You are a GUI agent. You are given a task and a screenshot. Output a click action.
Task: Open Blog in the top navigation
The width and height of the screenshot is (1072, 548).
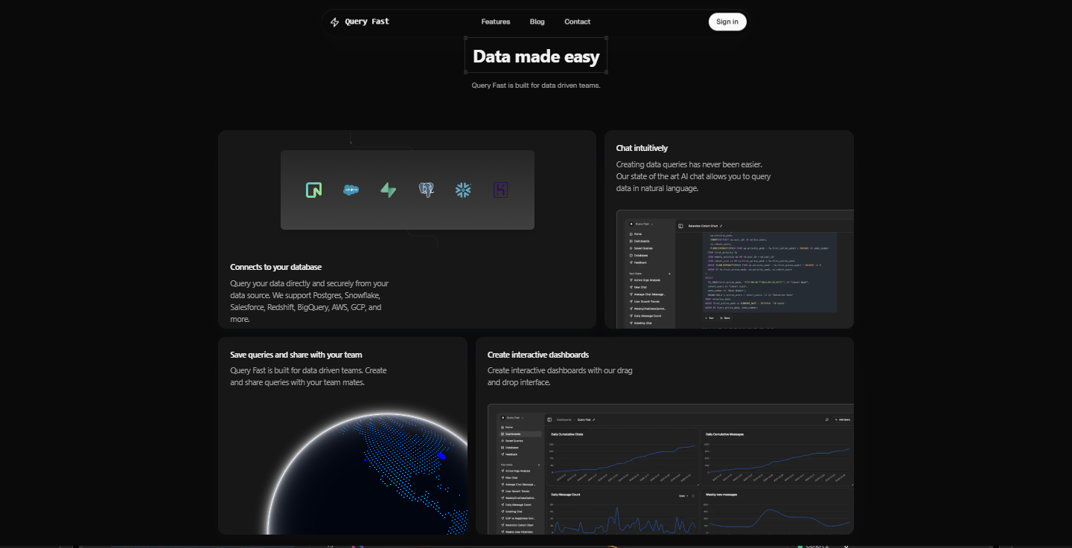(537, 22)
